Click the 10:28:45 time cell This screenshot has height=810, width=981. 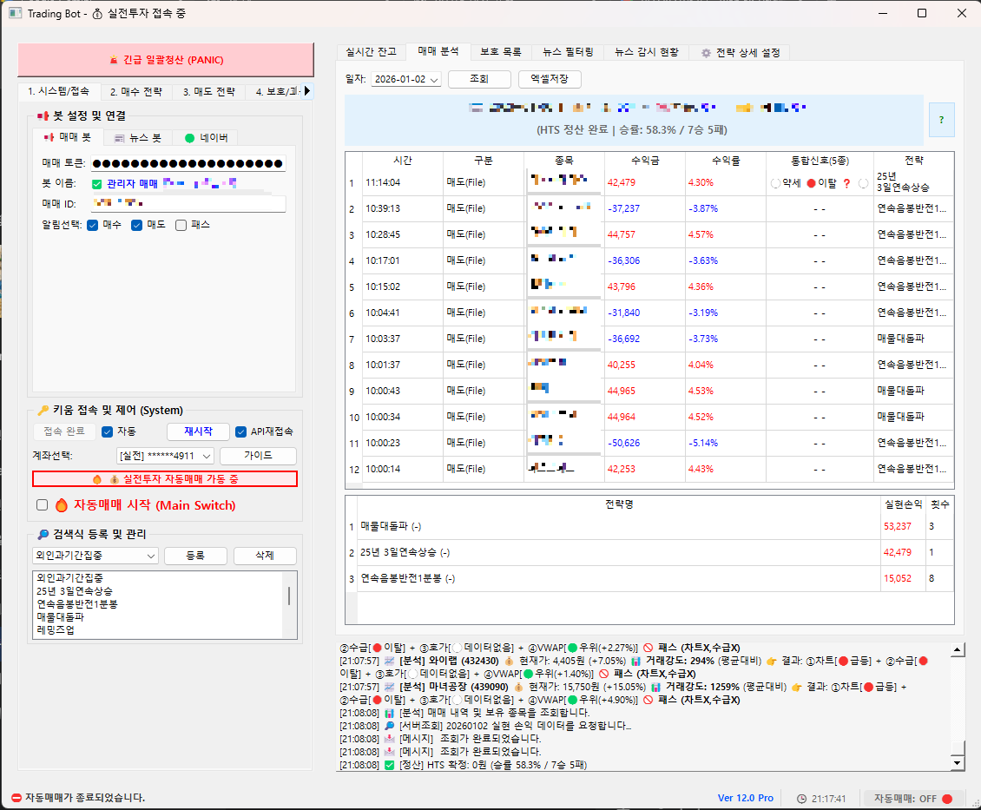pyautogui.click(x=402, y=234)
